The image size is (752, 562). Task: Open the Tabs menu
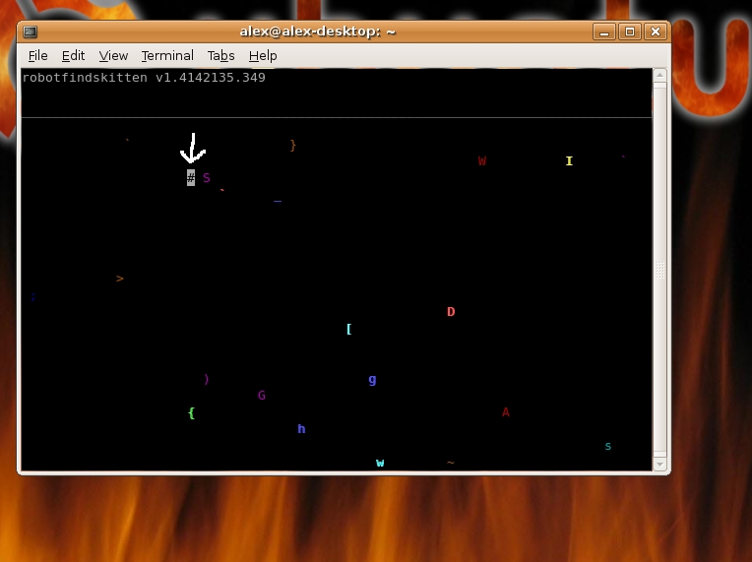point(220,56)
